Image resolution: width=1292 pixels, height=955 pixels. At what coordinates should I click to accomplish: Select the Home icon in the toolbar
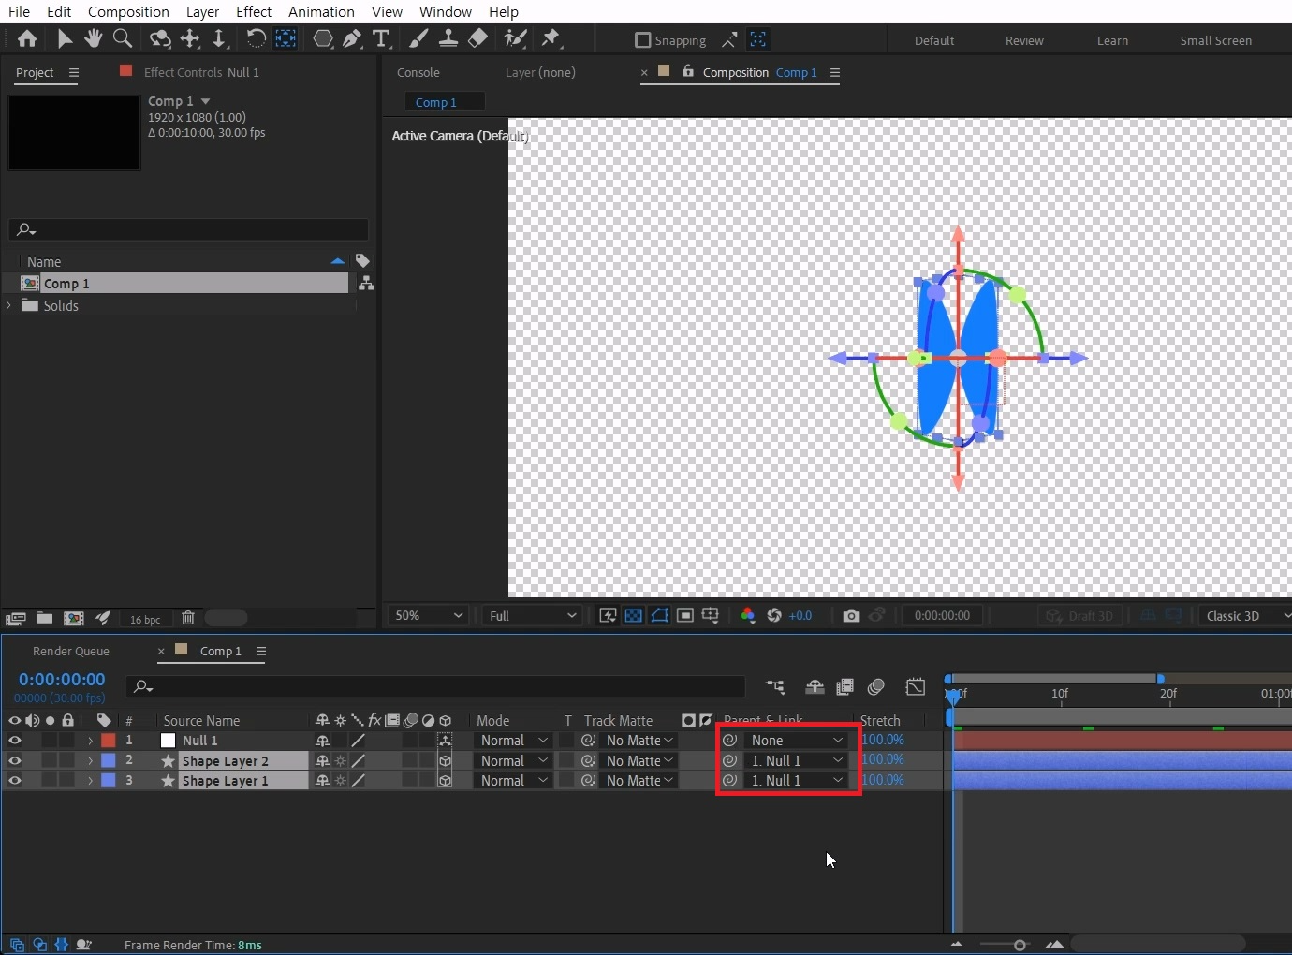[27, 39]
